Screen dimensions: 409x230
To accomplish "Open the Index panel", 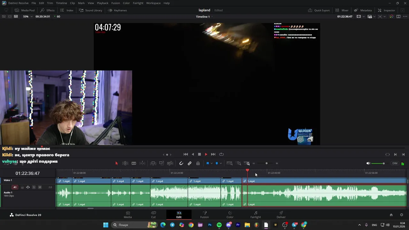I will click(x=67, y=10).
